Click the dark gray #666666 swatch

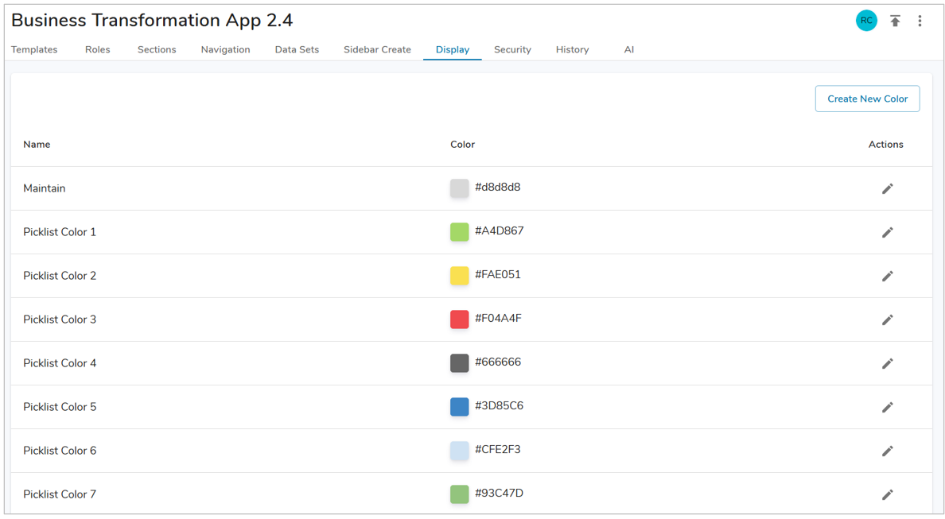click(459, 363)
